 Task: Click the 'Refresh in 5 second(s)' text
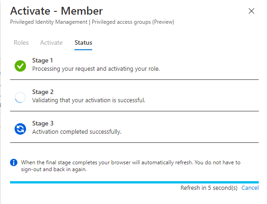coord(209,188)
